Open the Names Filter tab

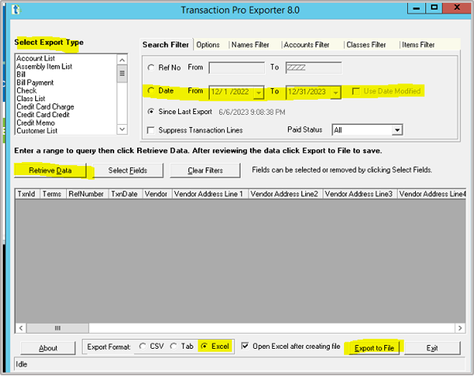[250, 45]
